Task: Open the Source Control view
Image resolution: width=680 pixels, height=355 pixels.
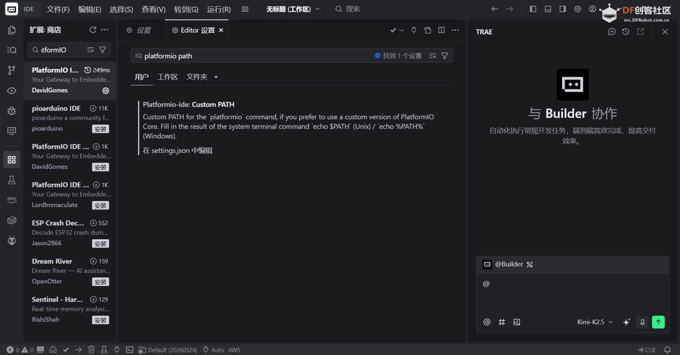Action: 12,70
